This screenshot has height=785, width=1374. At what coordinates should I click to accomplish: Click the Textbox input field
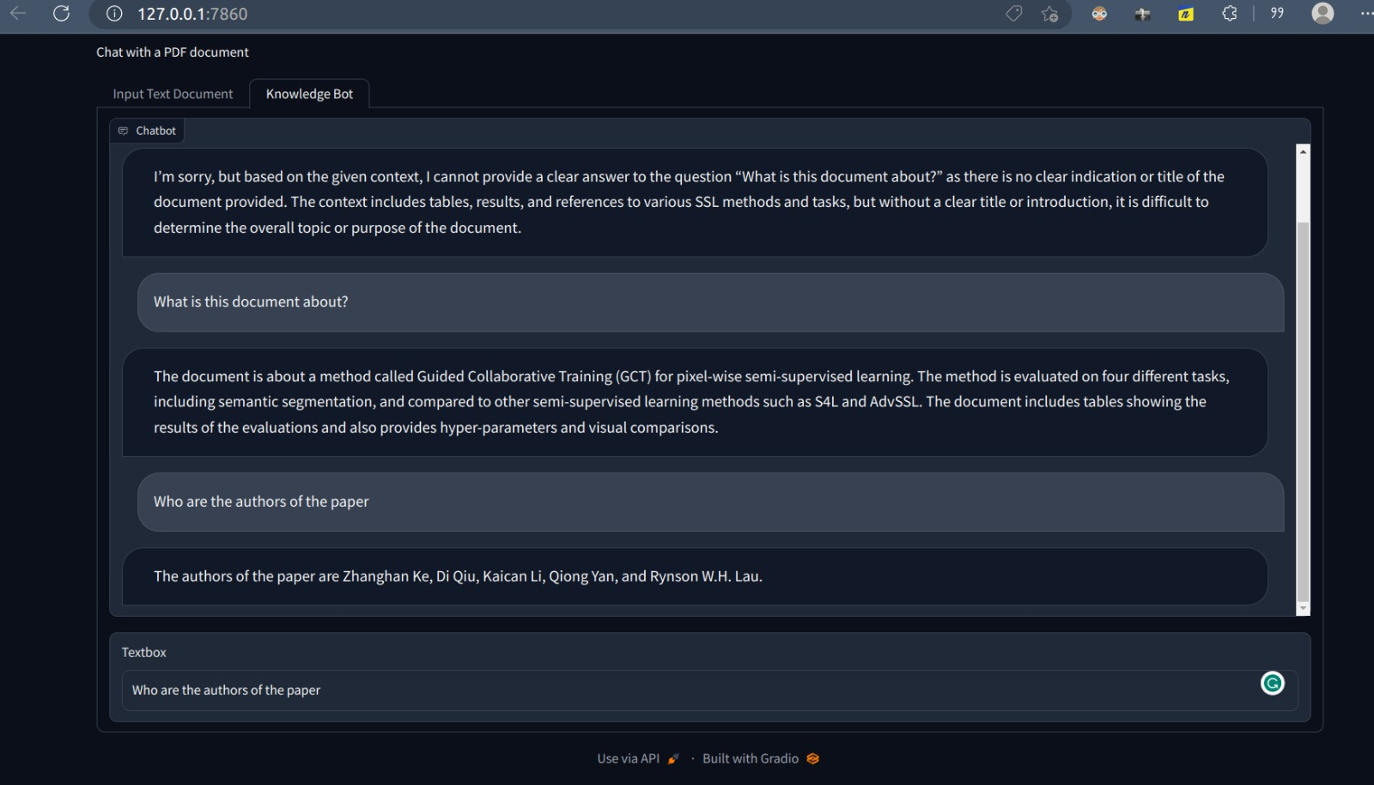687,691
